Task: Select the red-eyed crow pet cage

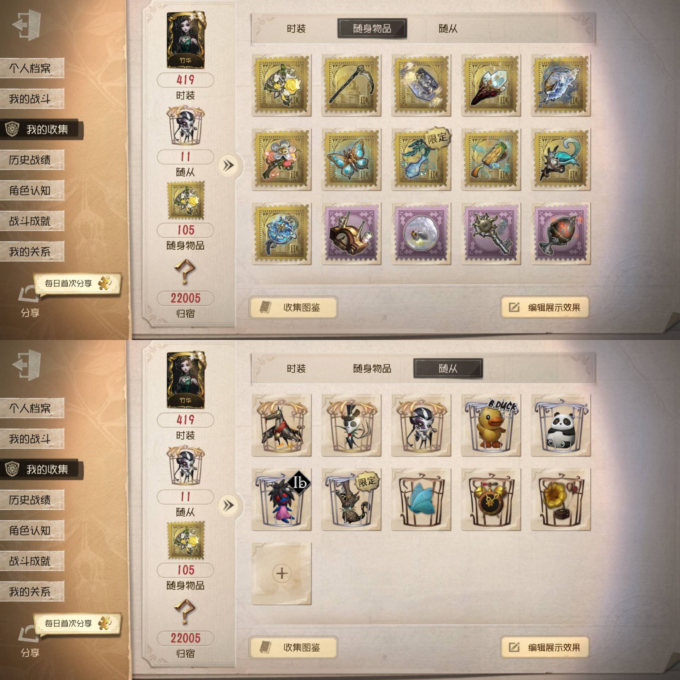Action: (282, 425)
